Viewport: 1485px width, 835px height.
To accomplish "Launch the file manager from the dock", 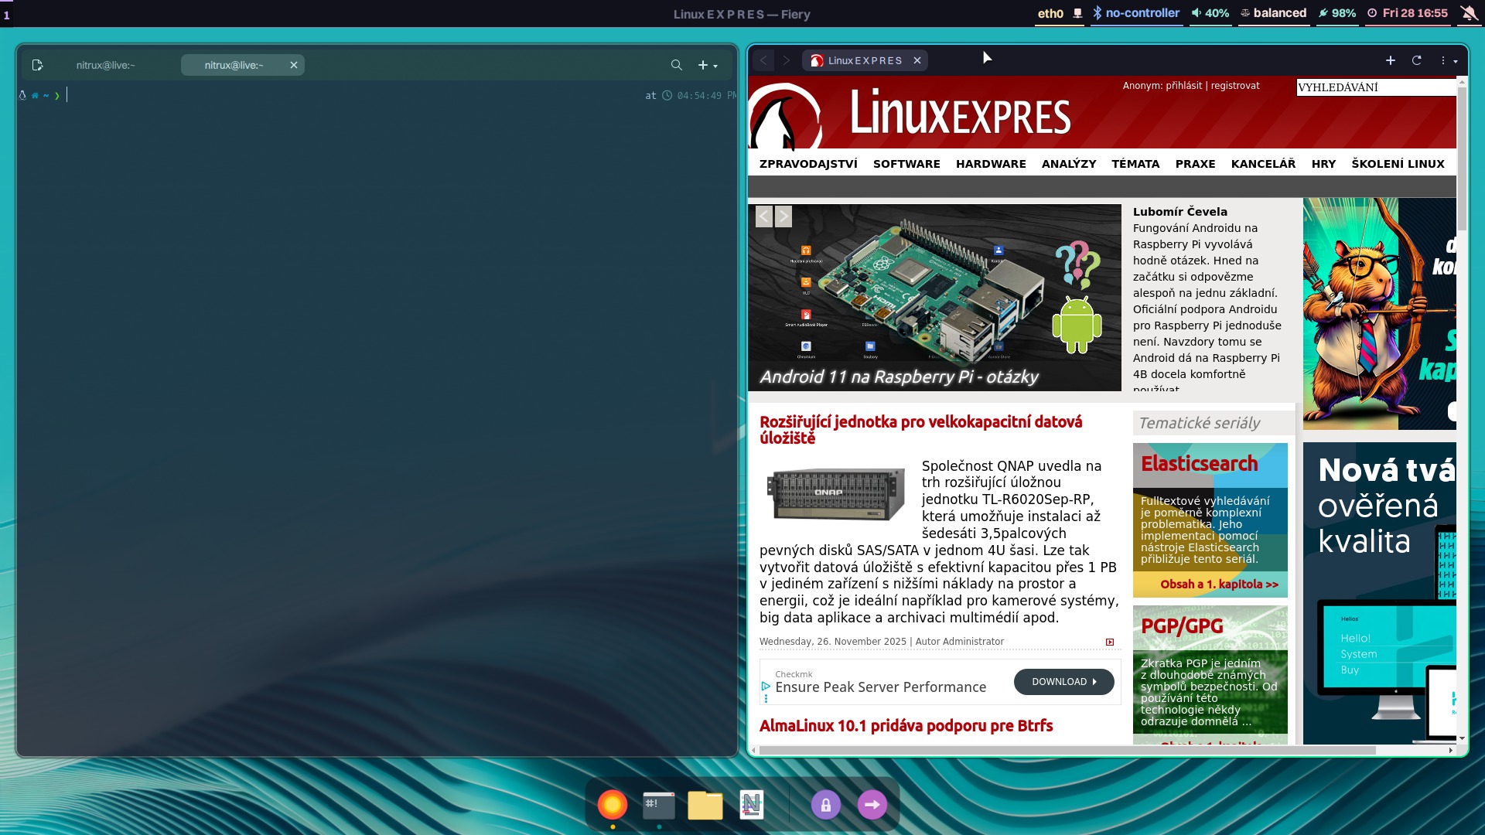I will (x=705, y=805).
